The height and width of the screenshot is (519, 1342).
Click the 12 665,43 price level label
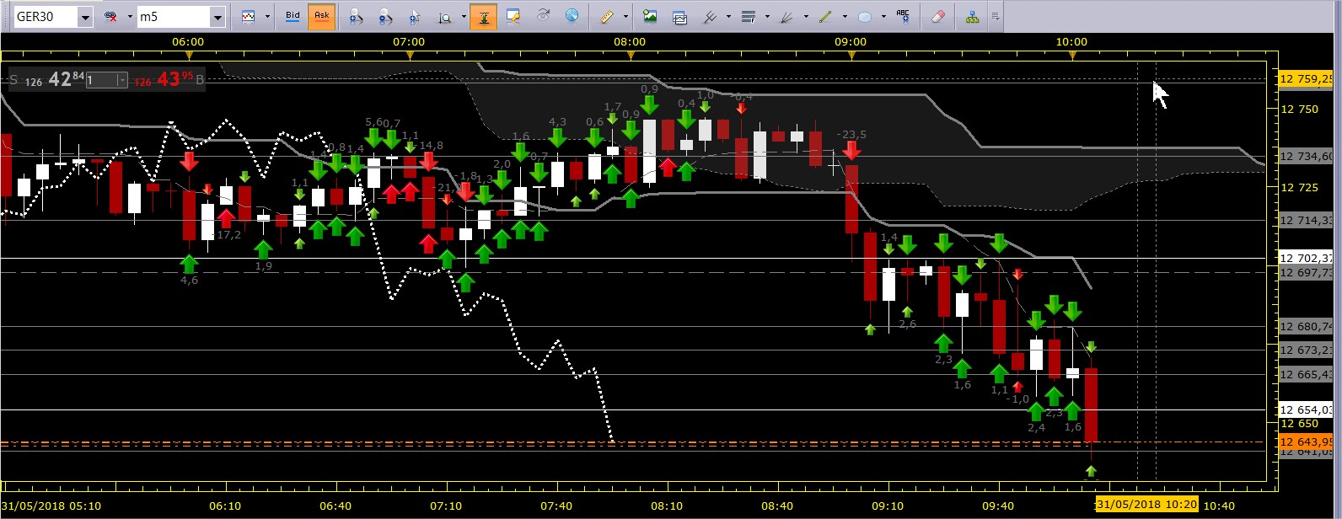point(1306,375)
